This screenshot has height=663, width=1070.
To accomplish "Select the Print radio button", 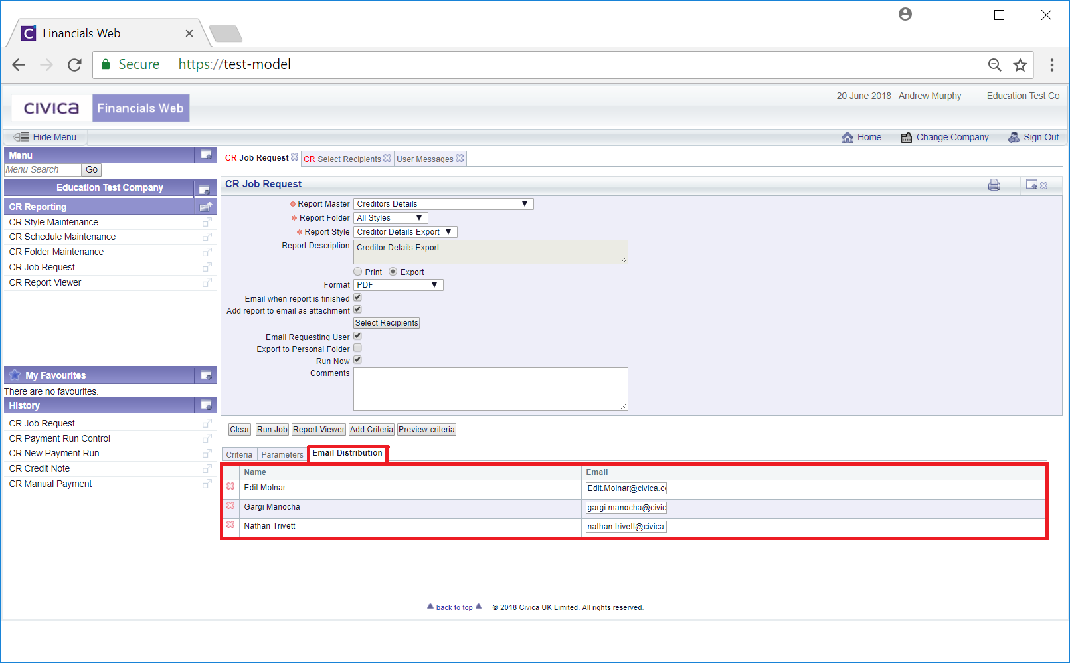I will click(x=358, y=272).
